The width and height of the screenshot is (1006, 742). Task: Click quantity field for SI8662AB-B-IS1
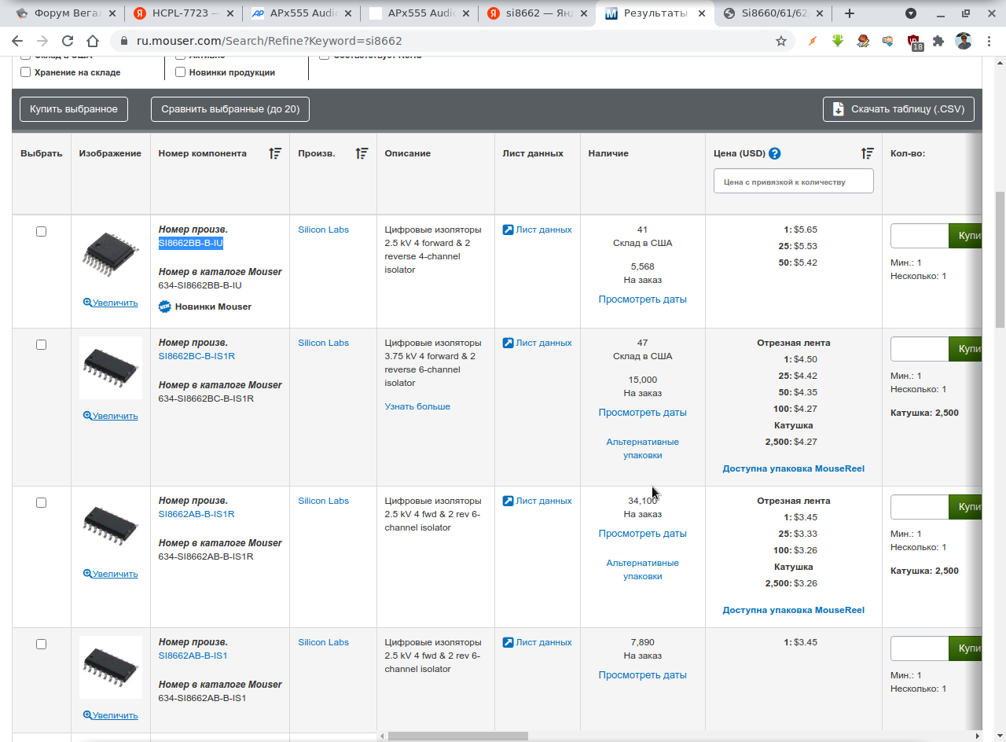click(920, 648)
